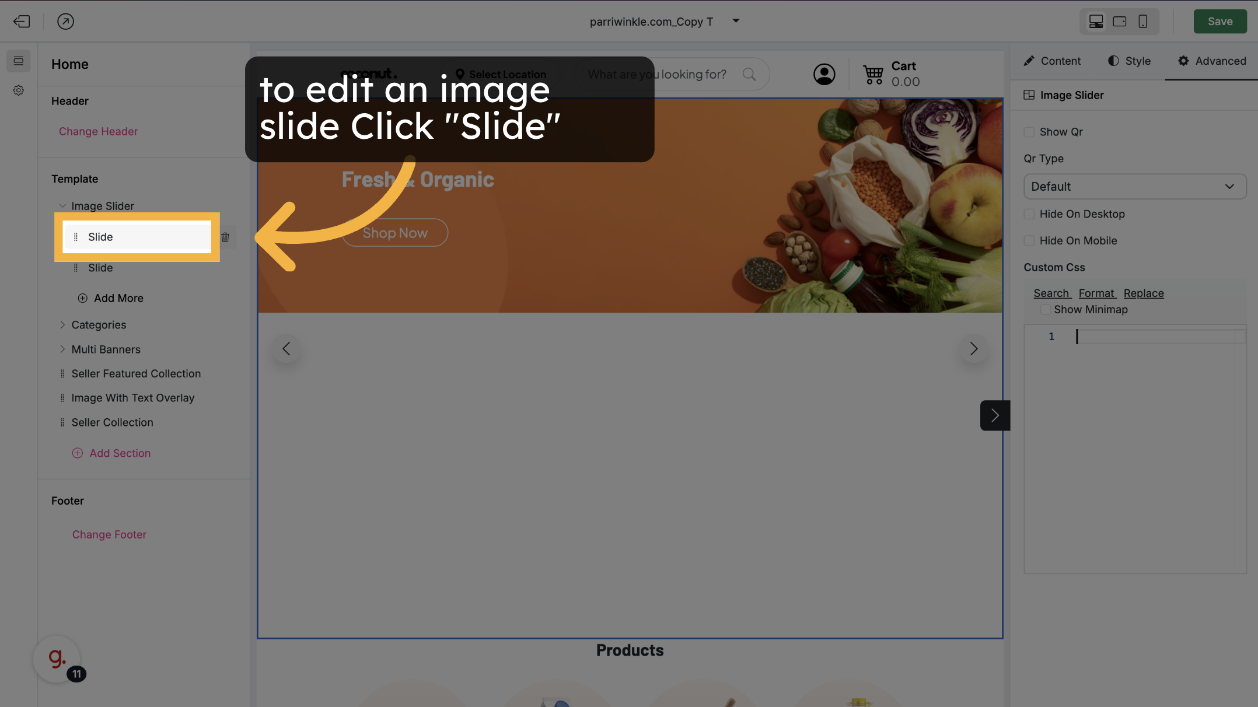This screenshot has height=707, width=1258.
Task: Switch to tablet preview icon
Action: 1119,22
